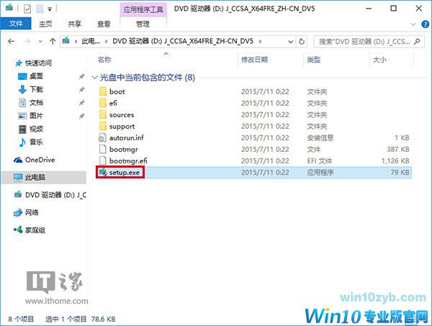Expand the chevron after DVD drive breadcrumb
The height and width of the screenshot is (326, 432).
tap(260, 42)
